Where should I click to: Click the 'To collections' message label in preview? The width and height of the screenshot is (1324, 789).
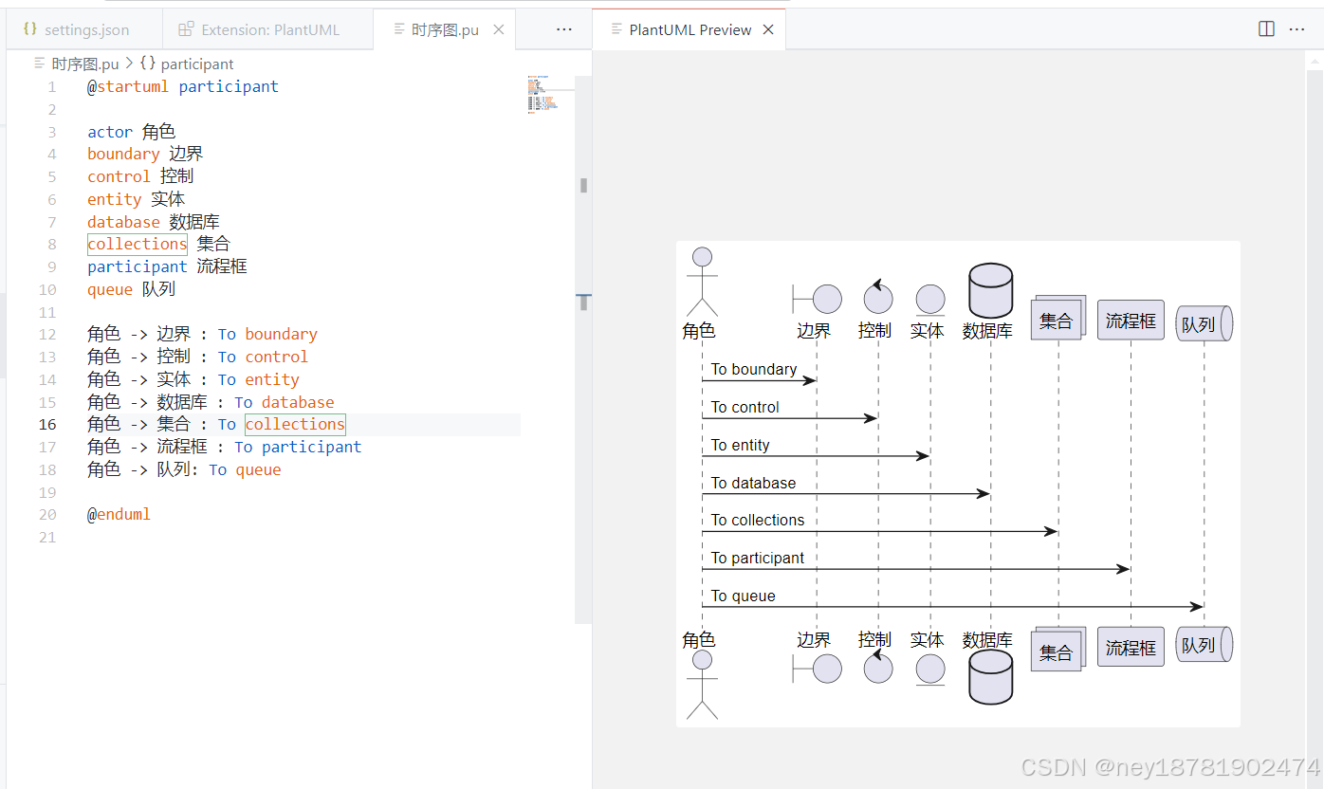coord(758,520)
